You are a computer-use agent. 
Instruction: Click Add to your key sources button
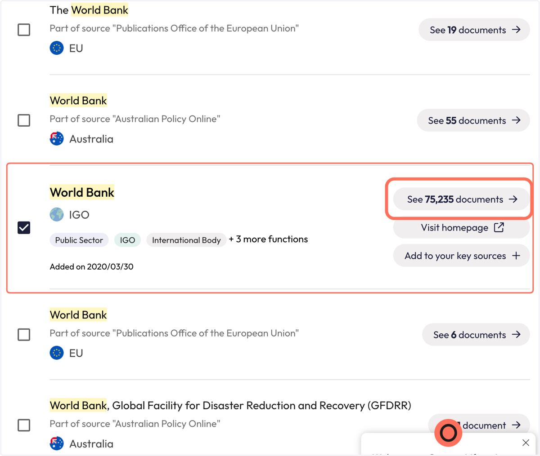coord(461,256)
